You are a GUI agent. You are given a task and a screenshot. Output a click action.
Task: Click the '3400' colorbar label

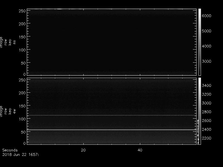tap(207, 85)
